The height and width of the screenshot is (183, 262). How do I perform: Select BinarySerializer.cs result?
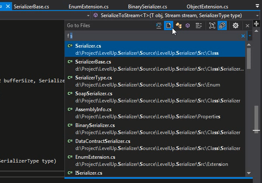pyautogui.click(x=155, y=129)
